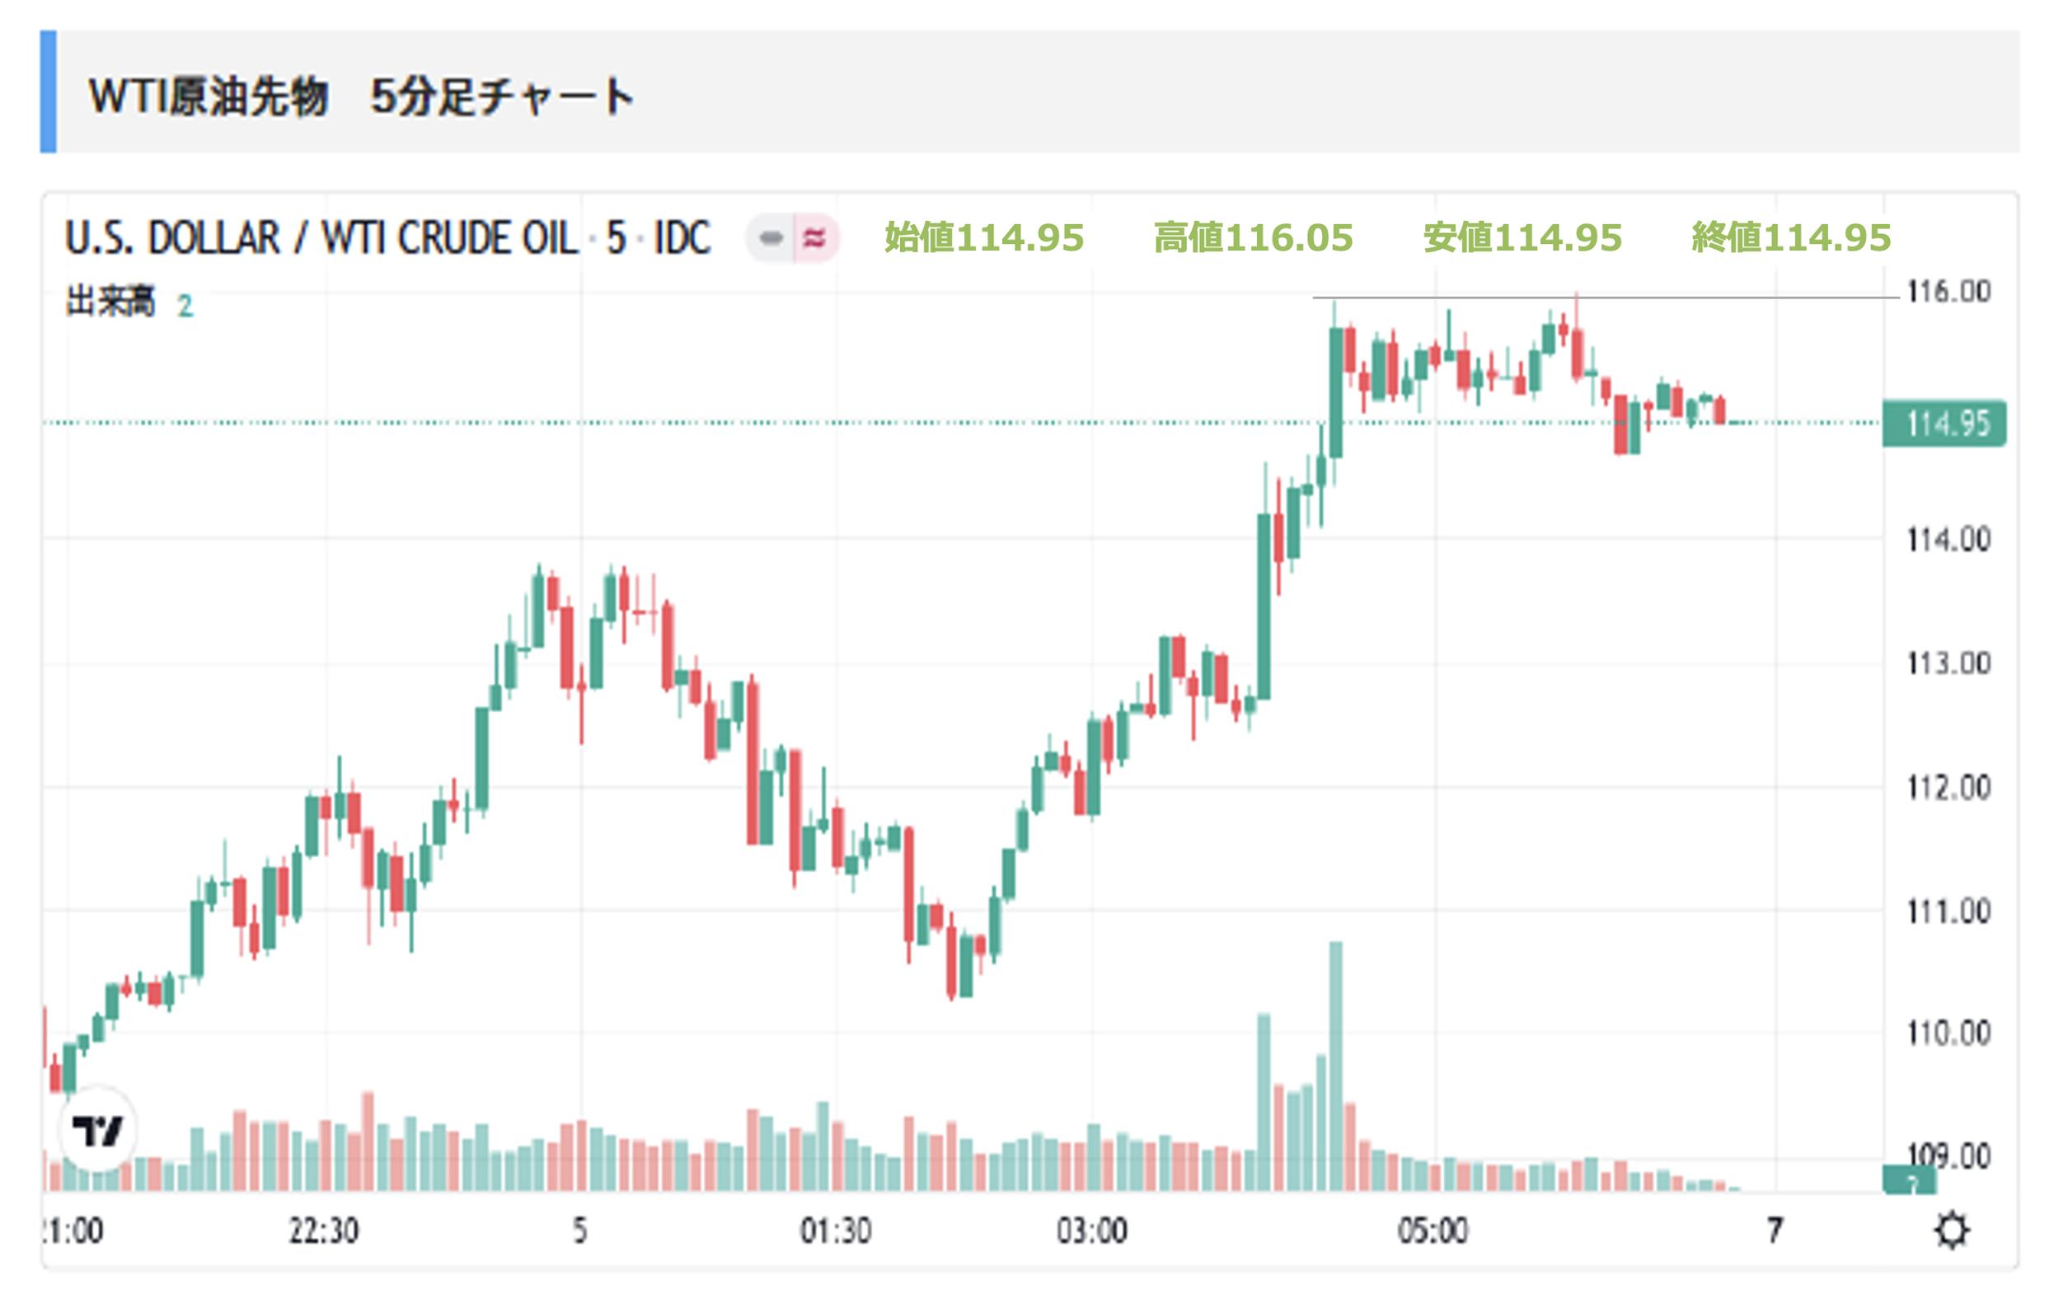Click the 始値114.95 open value
Screen dimensions: 2054x1308
983,238
